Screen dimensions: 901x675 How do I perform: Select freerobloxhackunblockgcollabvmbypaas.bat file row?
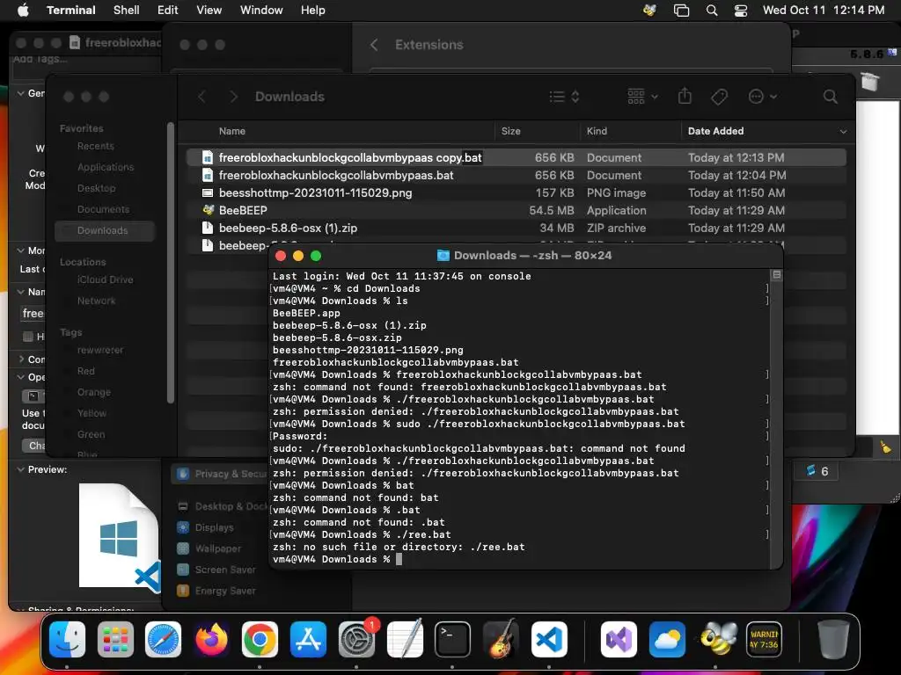click(x=516, y=175)
